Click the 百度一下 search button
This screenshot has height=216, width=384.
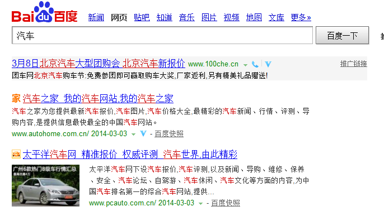(x=343, y=35)
